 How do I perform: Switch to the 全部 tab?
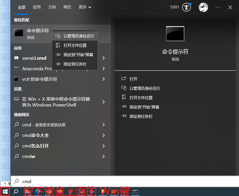click(x=22, y=7)
